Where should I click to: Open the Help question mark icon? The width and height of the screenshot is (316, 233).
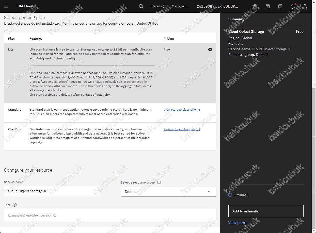(255, 6)
